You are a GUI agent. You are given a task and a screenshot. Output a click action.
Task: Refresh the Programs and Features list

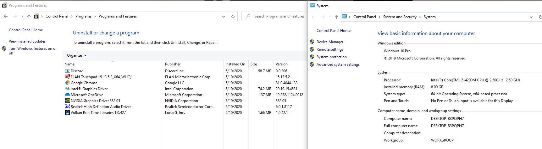pos(233,16)
